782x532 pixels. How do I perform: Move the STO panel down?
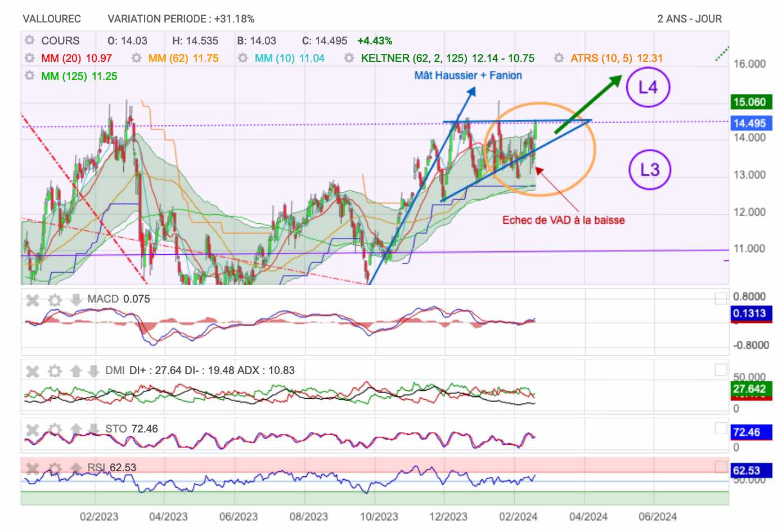click(x=93, y=430)
